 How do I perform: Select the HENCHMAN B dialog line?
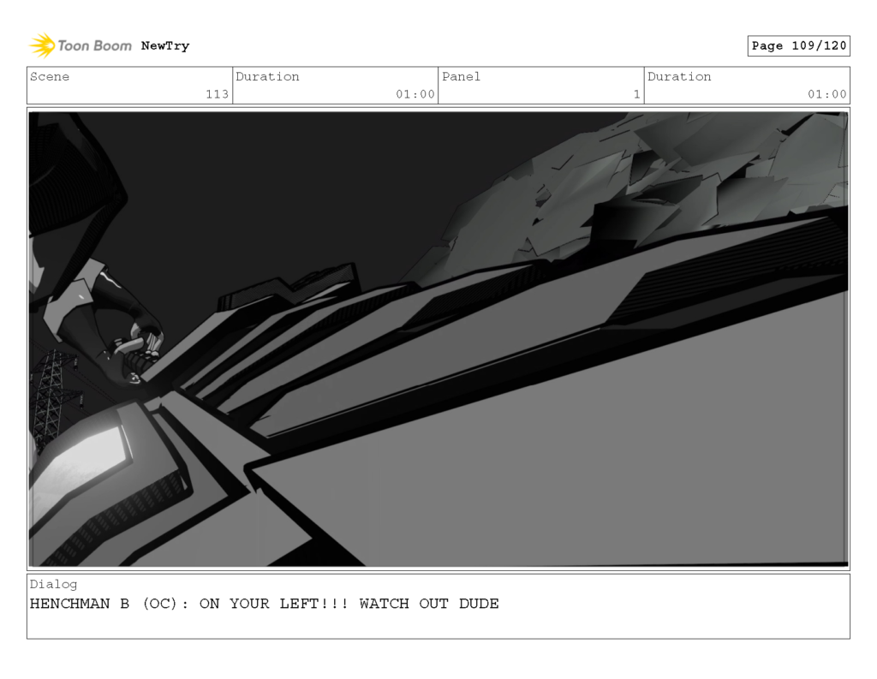264,604
